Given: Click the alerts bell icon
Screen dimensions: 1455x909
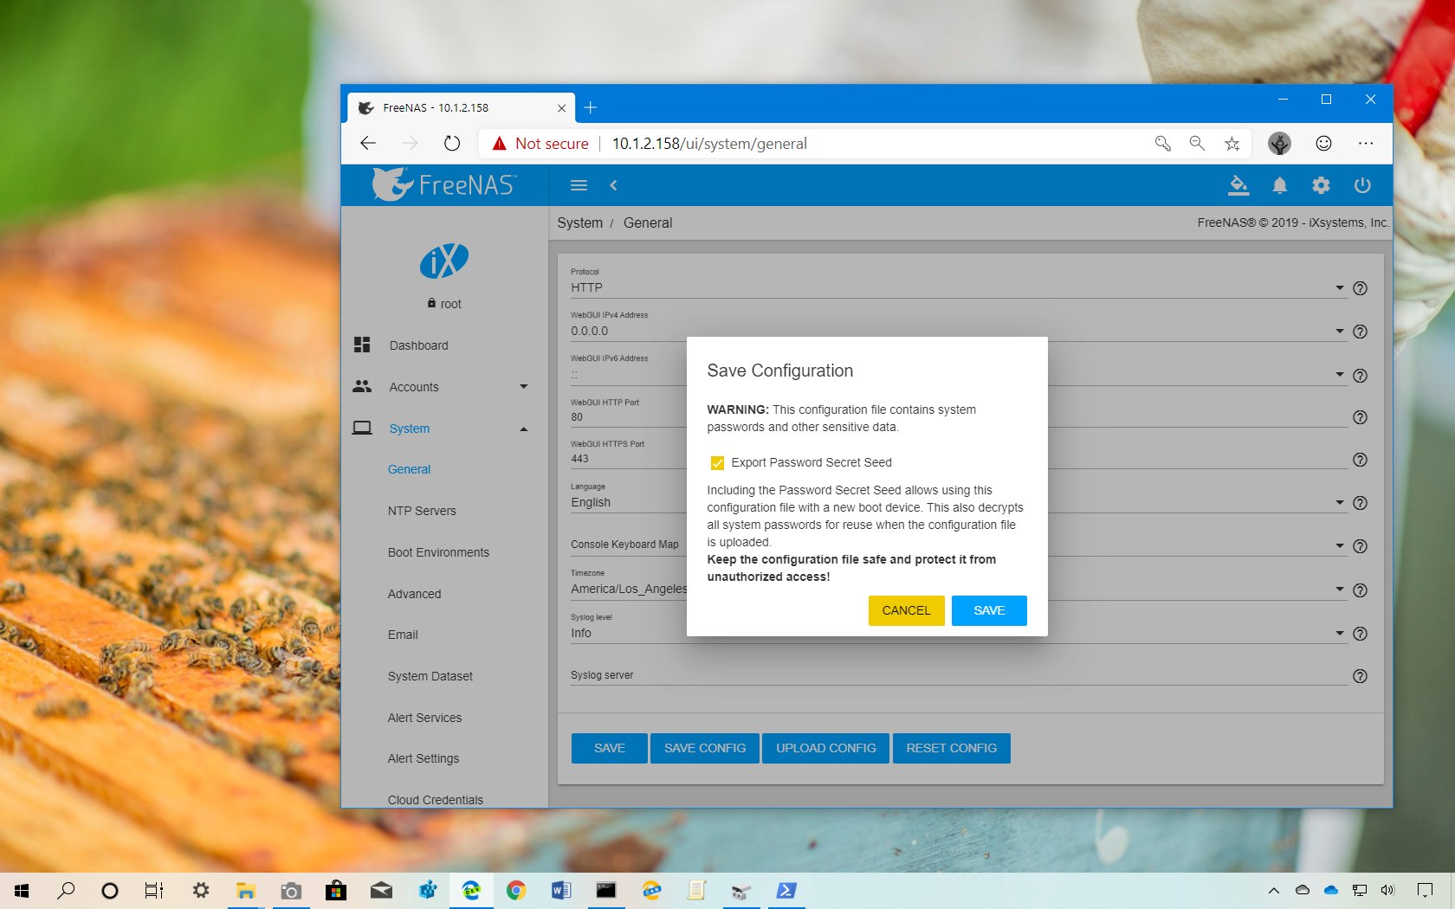Looking at the screenshot, I should [1279, 185].
